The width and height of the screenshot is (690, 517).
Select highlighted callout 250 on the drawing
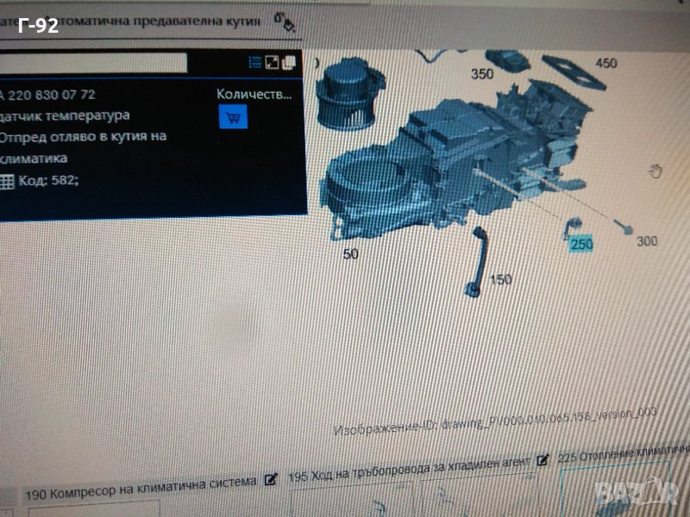tap(582, 245)
